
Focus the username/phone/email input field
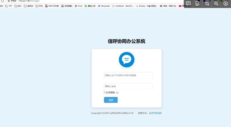128,75
